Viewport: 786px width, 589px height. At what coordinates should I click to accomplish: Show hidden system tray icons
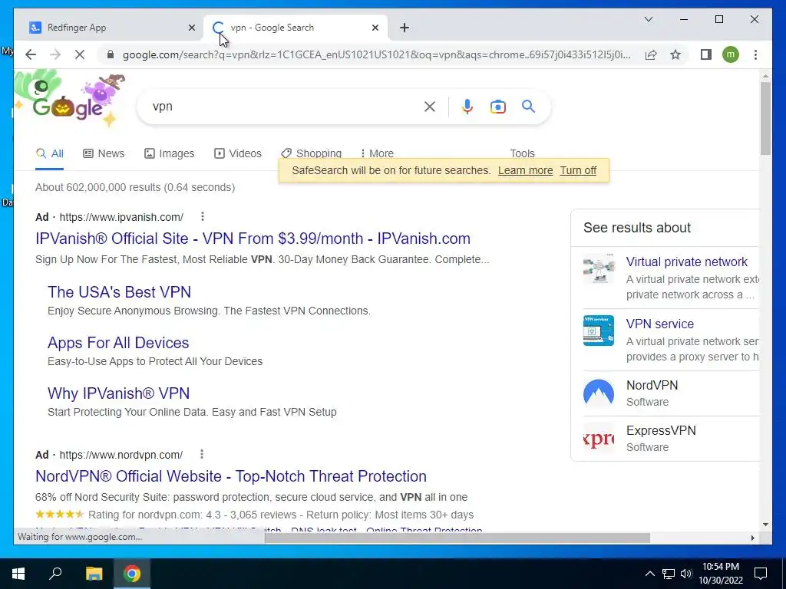tap(649, 574)
